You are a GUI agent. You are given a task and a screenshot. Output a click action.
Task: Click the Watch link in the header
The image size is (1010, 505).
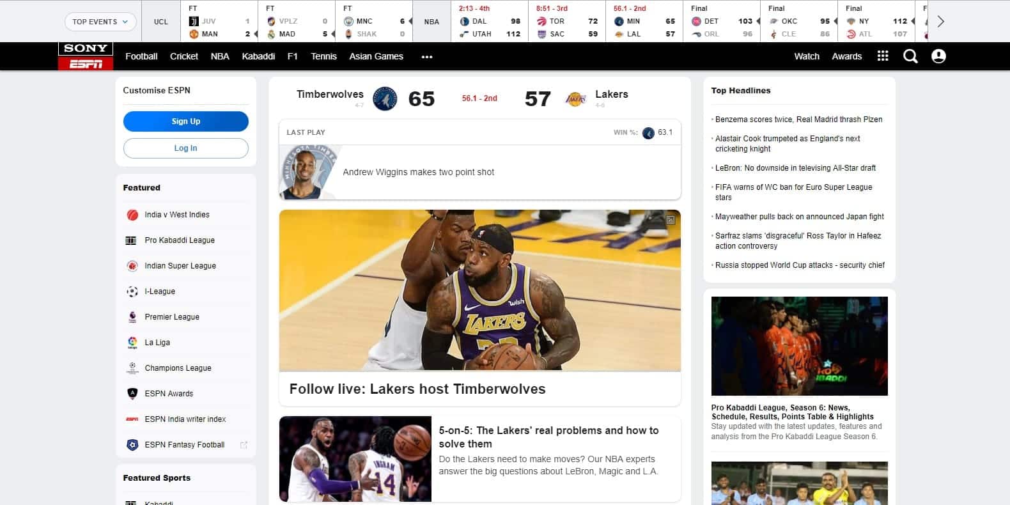pyautogui.click(x=807, y=56)
